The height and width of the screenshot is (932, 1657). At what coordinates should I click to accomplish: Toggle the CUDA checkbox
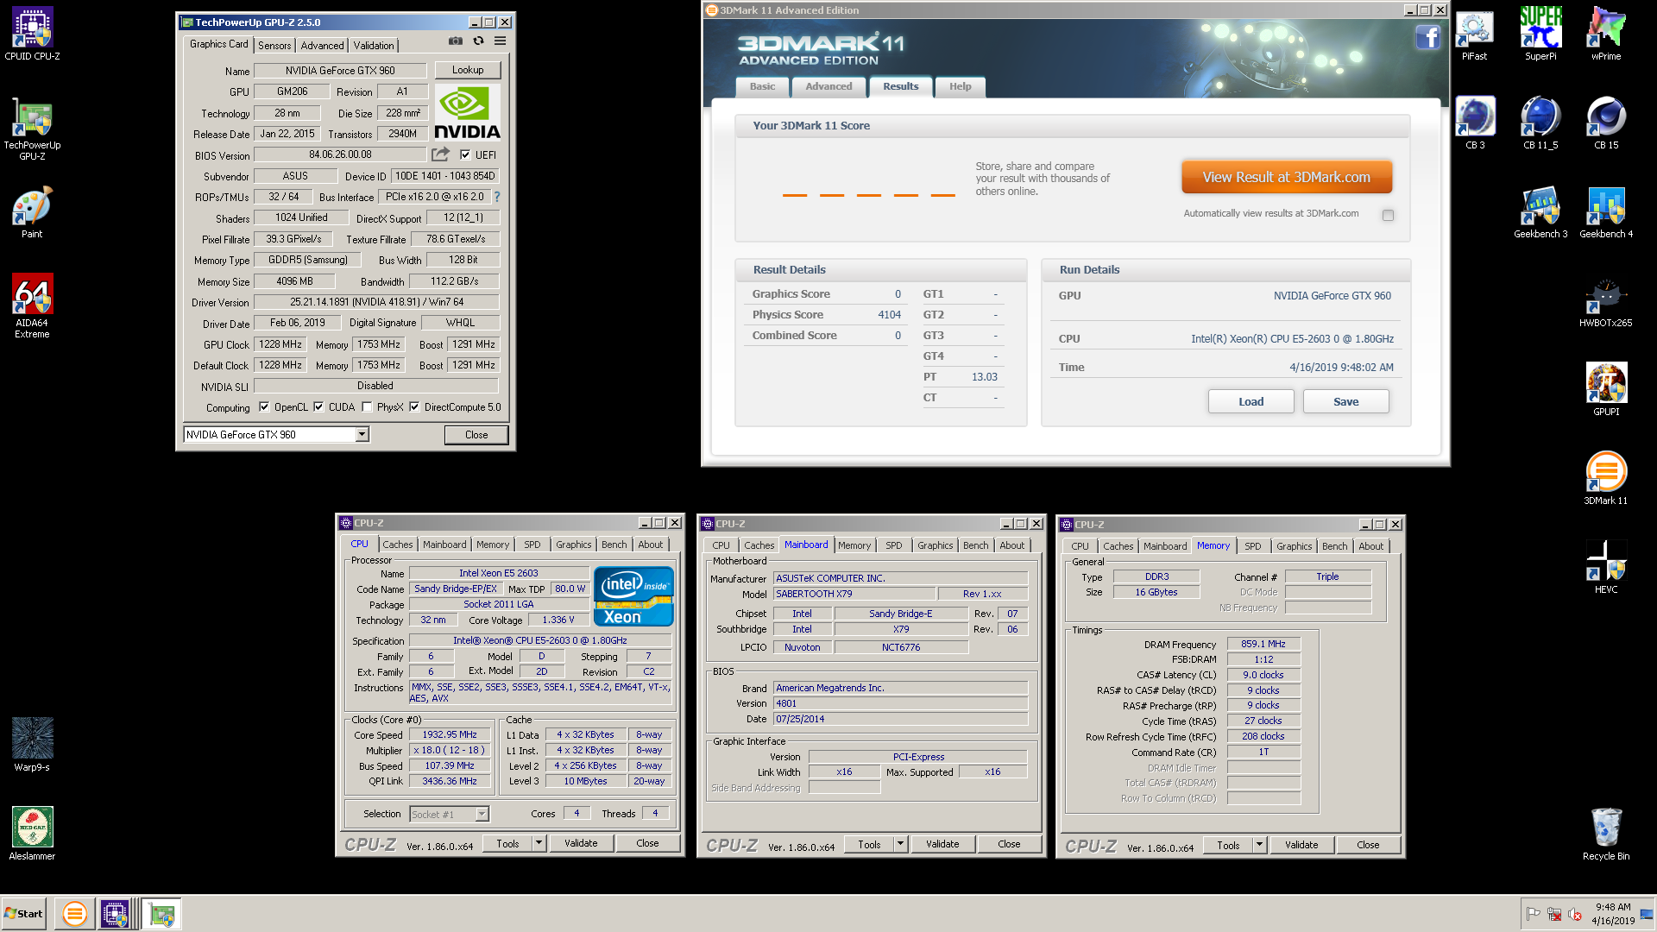[318, 407]
